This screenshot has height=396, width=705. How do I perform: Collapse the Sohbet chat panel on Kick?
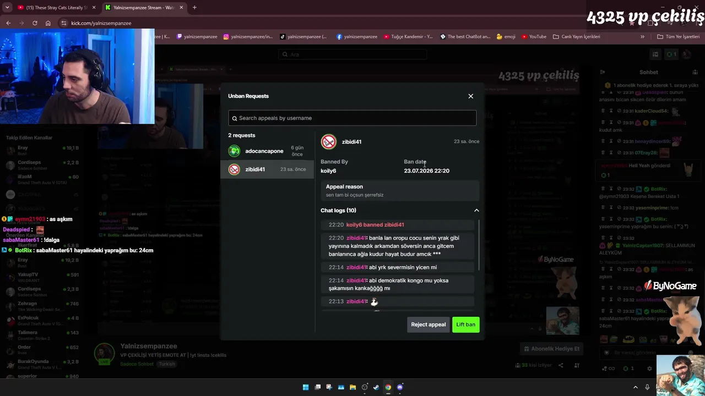pos(602,72)
